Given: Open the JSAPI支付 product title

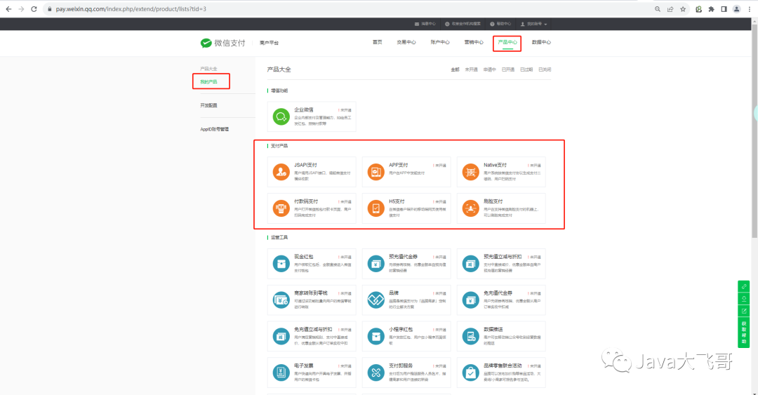Looking at the screenshot, I should tap(305, 165).
